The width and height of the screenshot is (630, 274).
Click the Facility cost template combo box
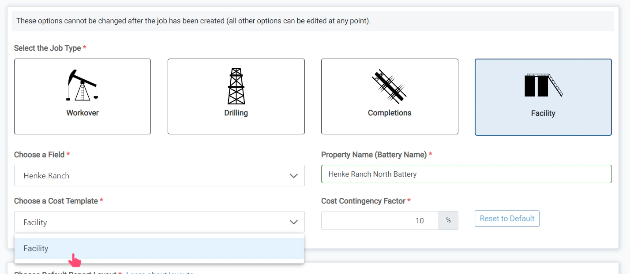(x=159, y=222)
